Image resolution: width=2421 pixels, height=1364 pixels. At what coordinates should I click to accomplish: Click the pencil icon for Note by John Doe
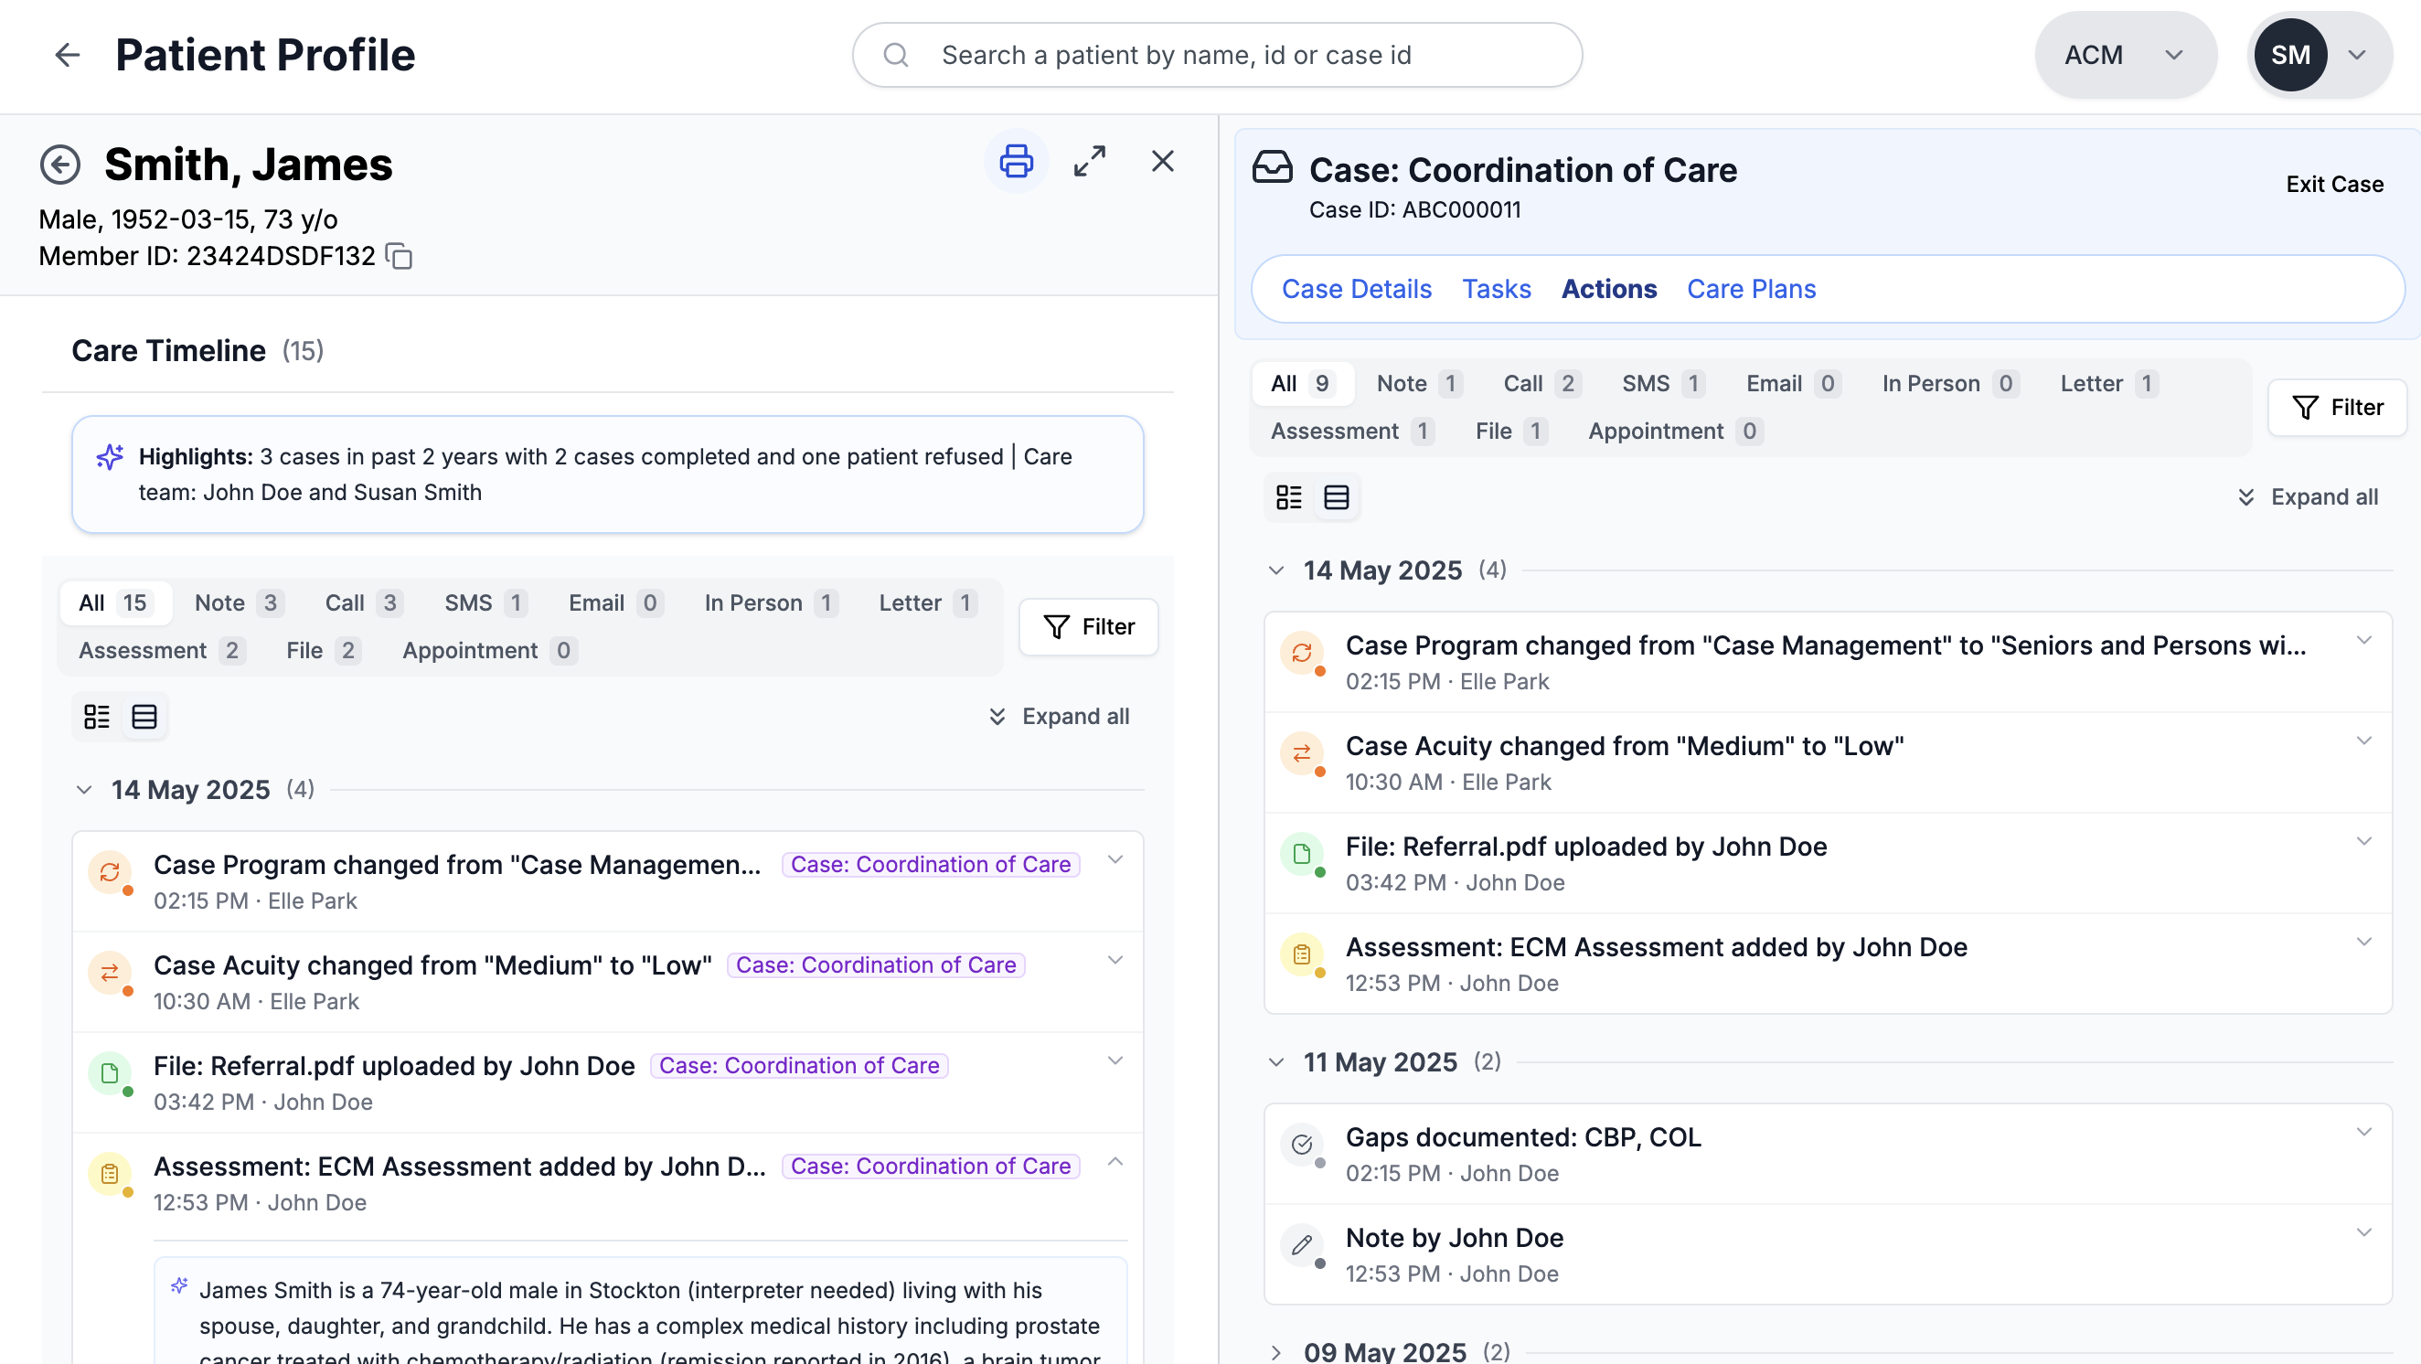tap(1302, 1244)
